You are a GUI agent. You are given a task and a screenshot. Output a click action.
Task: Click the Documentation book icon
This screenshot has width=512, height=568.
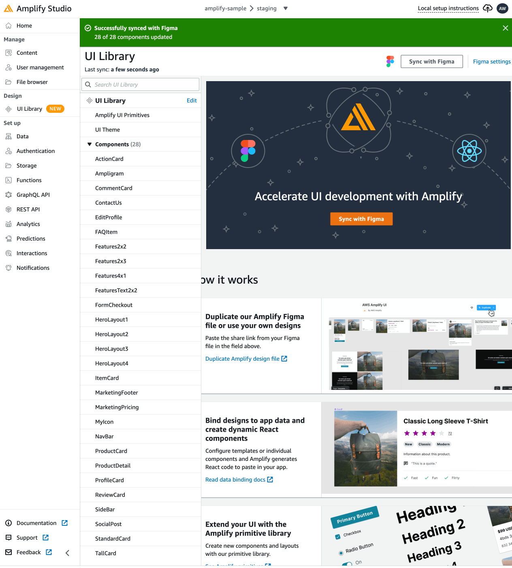pyautogui.click(x=9, y=523)
